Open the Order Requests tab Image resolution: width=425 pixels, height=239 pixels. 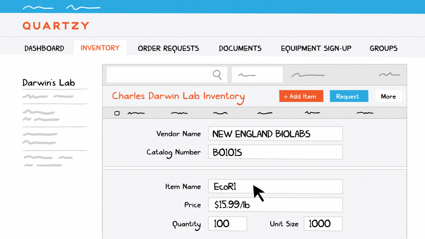point(168,48)
